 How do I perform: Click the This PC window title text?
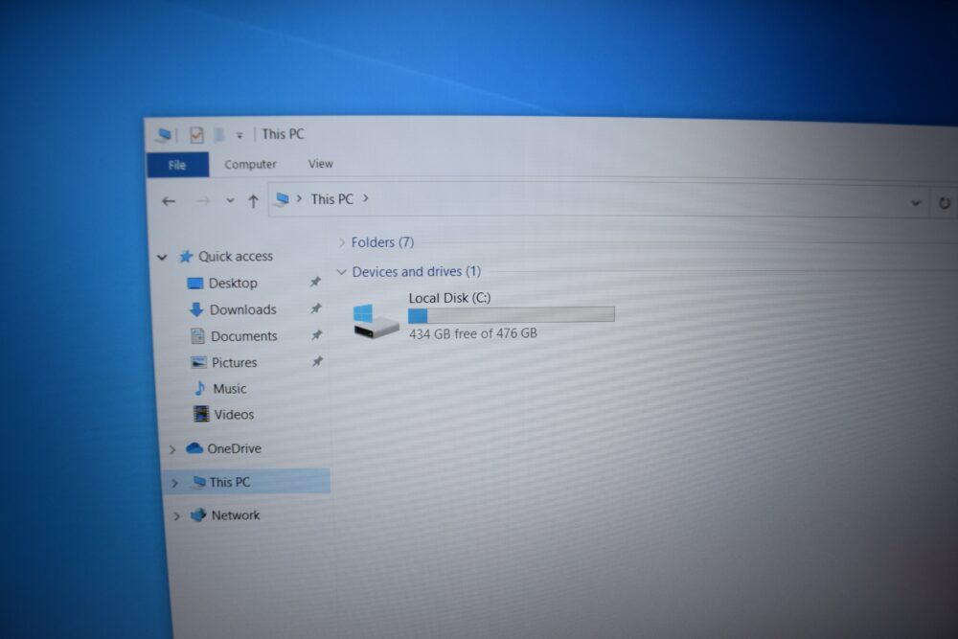[283, 134]
